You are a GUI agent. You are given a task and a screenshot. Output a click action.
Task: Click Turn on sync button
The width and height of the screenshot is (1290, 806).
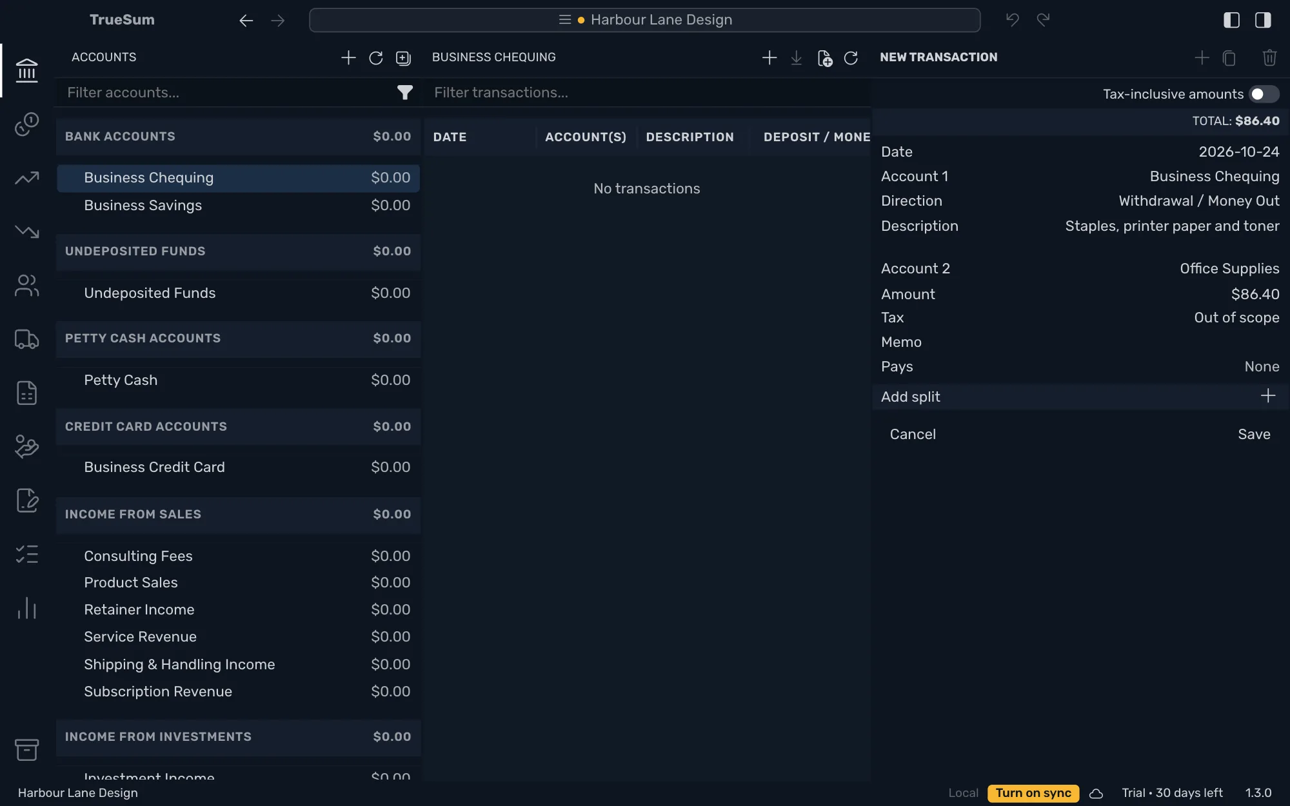tap(1033, 794)
